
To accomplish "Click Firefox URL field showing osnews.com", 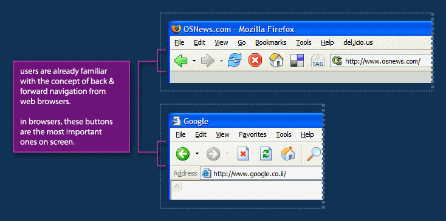I will point(382,61).
